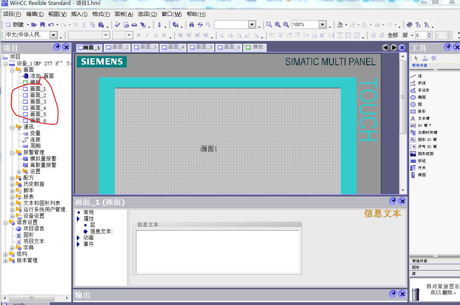This screenshot has height=305, width=460.
Task: Open the 插入(I) menu
Action: pos(79,14)
